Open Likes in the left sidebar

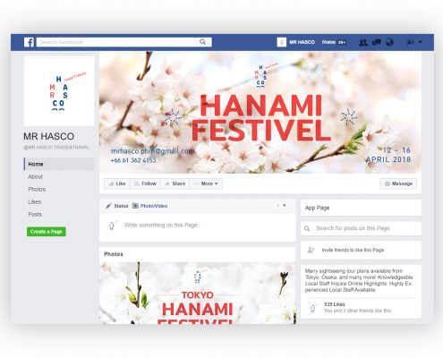[x=35, y=201]
